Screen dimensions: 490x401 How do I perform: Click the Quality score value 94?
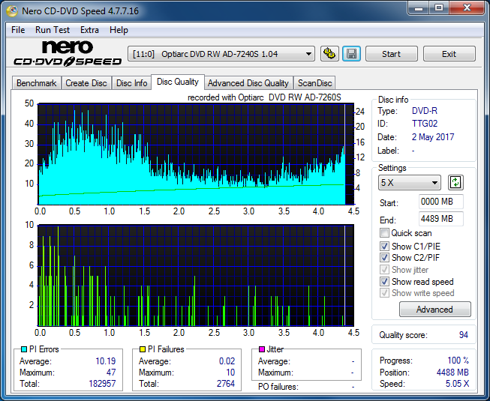coord(464,335)
